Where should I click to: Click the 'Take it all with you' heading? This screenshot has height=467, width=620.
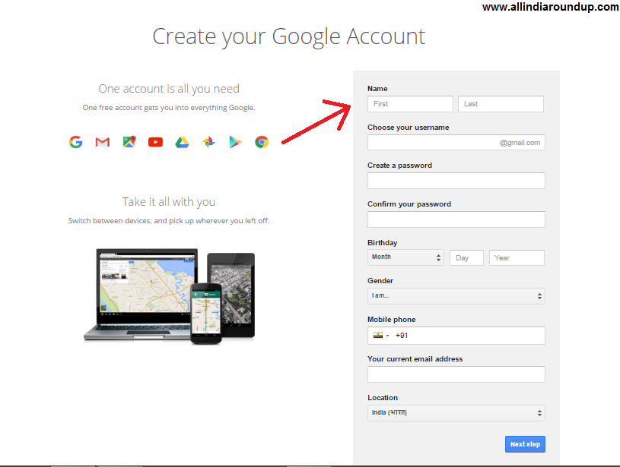pos(169,202)
